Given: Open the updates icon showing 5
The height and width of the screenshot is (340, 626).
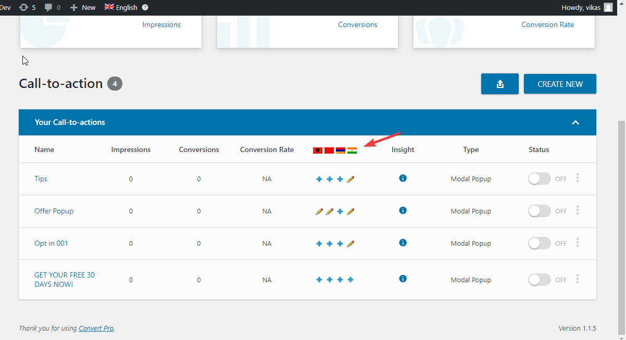Looking at the screenshot, I should point(27,7).
